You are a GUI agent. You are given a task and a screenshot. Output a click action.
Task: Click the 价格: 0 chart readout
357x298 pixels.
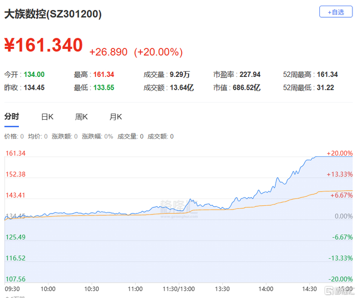point(14,137)
